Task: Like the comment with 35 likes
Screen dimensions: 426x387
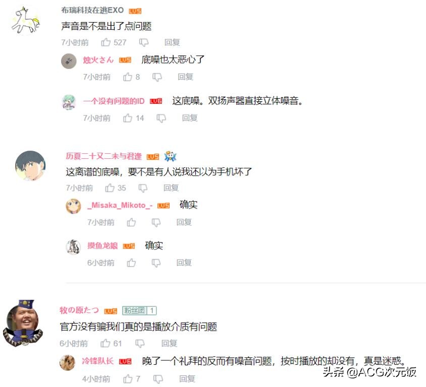Action: pos(110,188)
